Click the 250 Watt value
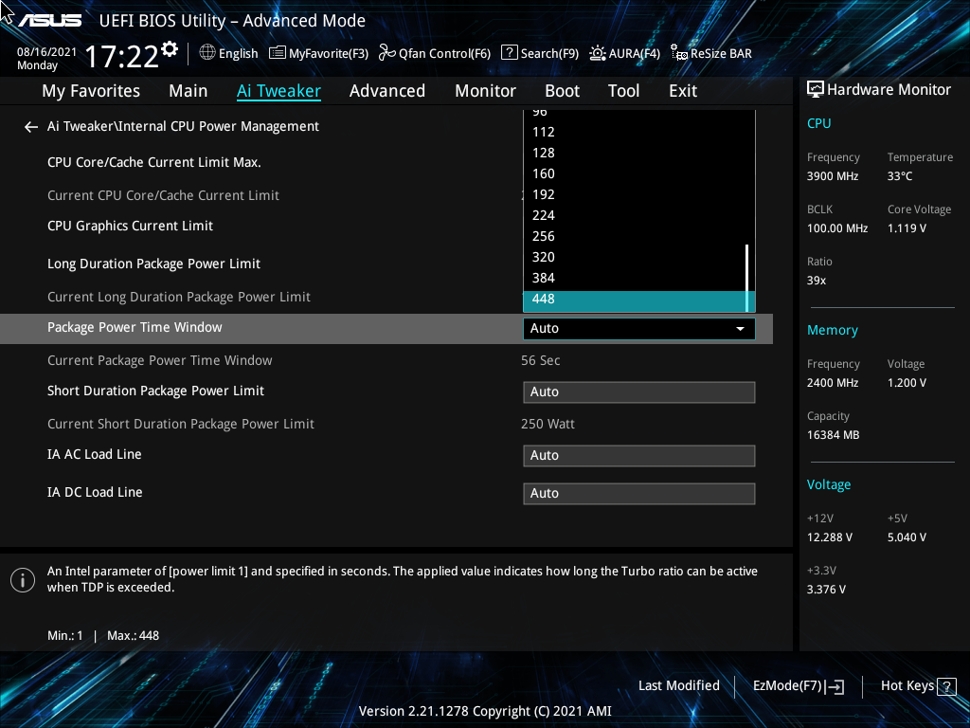The image size is (970, 728). 548,424
